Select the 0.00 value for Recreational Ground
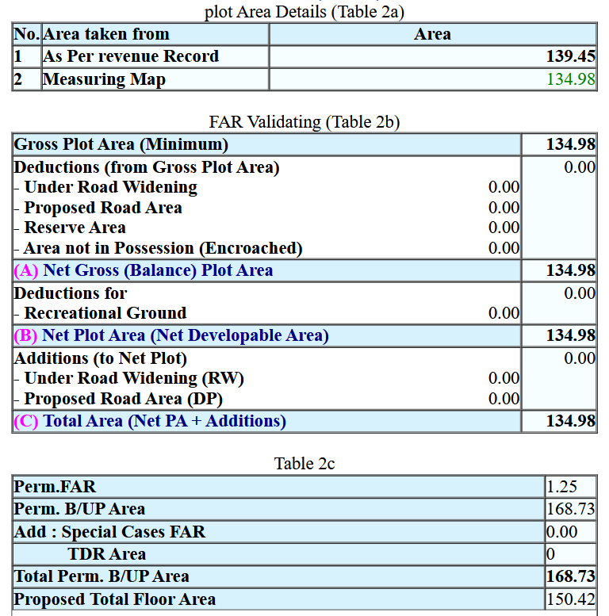Viewport: 609px width, 616px height. click(504, 313)
